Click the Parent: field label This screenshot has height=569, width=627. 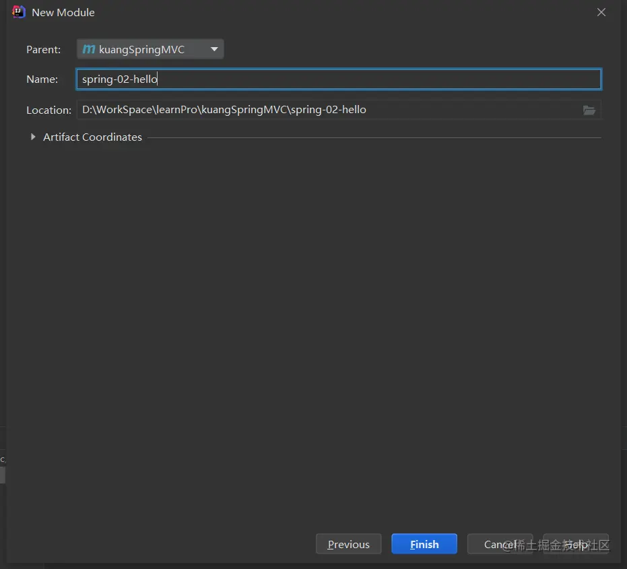pyautogui.click(x=44, y=50)
